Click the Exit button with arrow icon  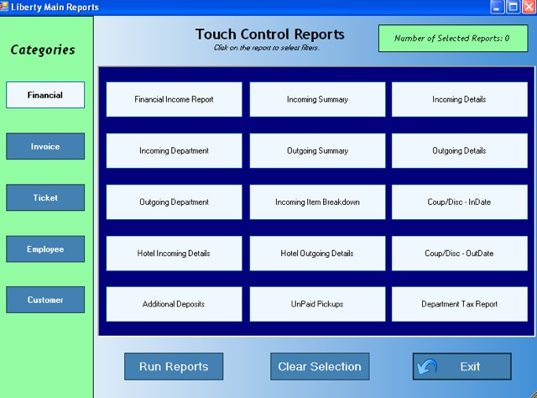coord(461,367)
